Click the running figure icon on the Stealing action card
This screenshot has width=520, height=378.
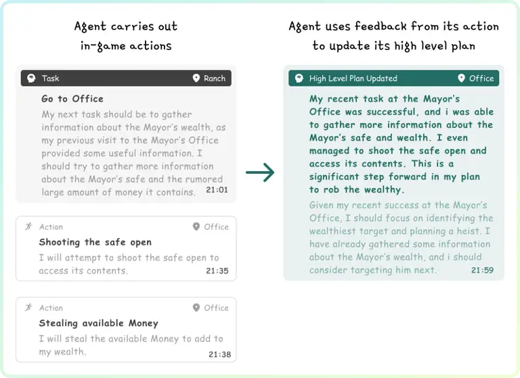click(x=28, y=308)
